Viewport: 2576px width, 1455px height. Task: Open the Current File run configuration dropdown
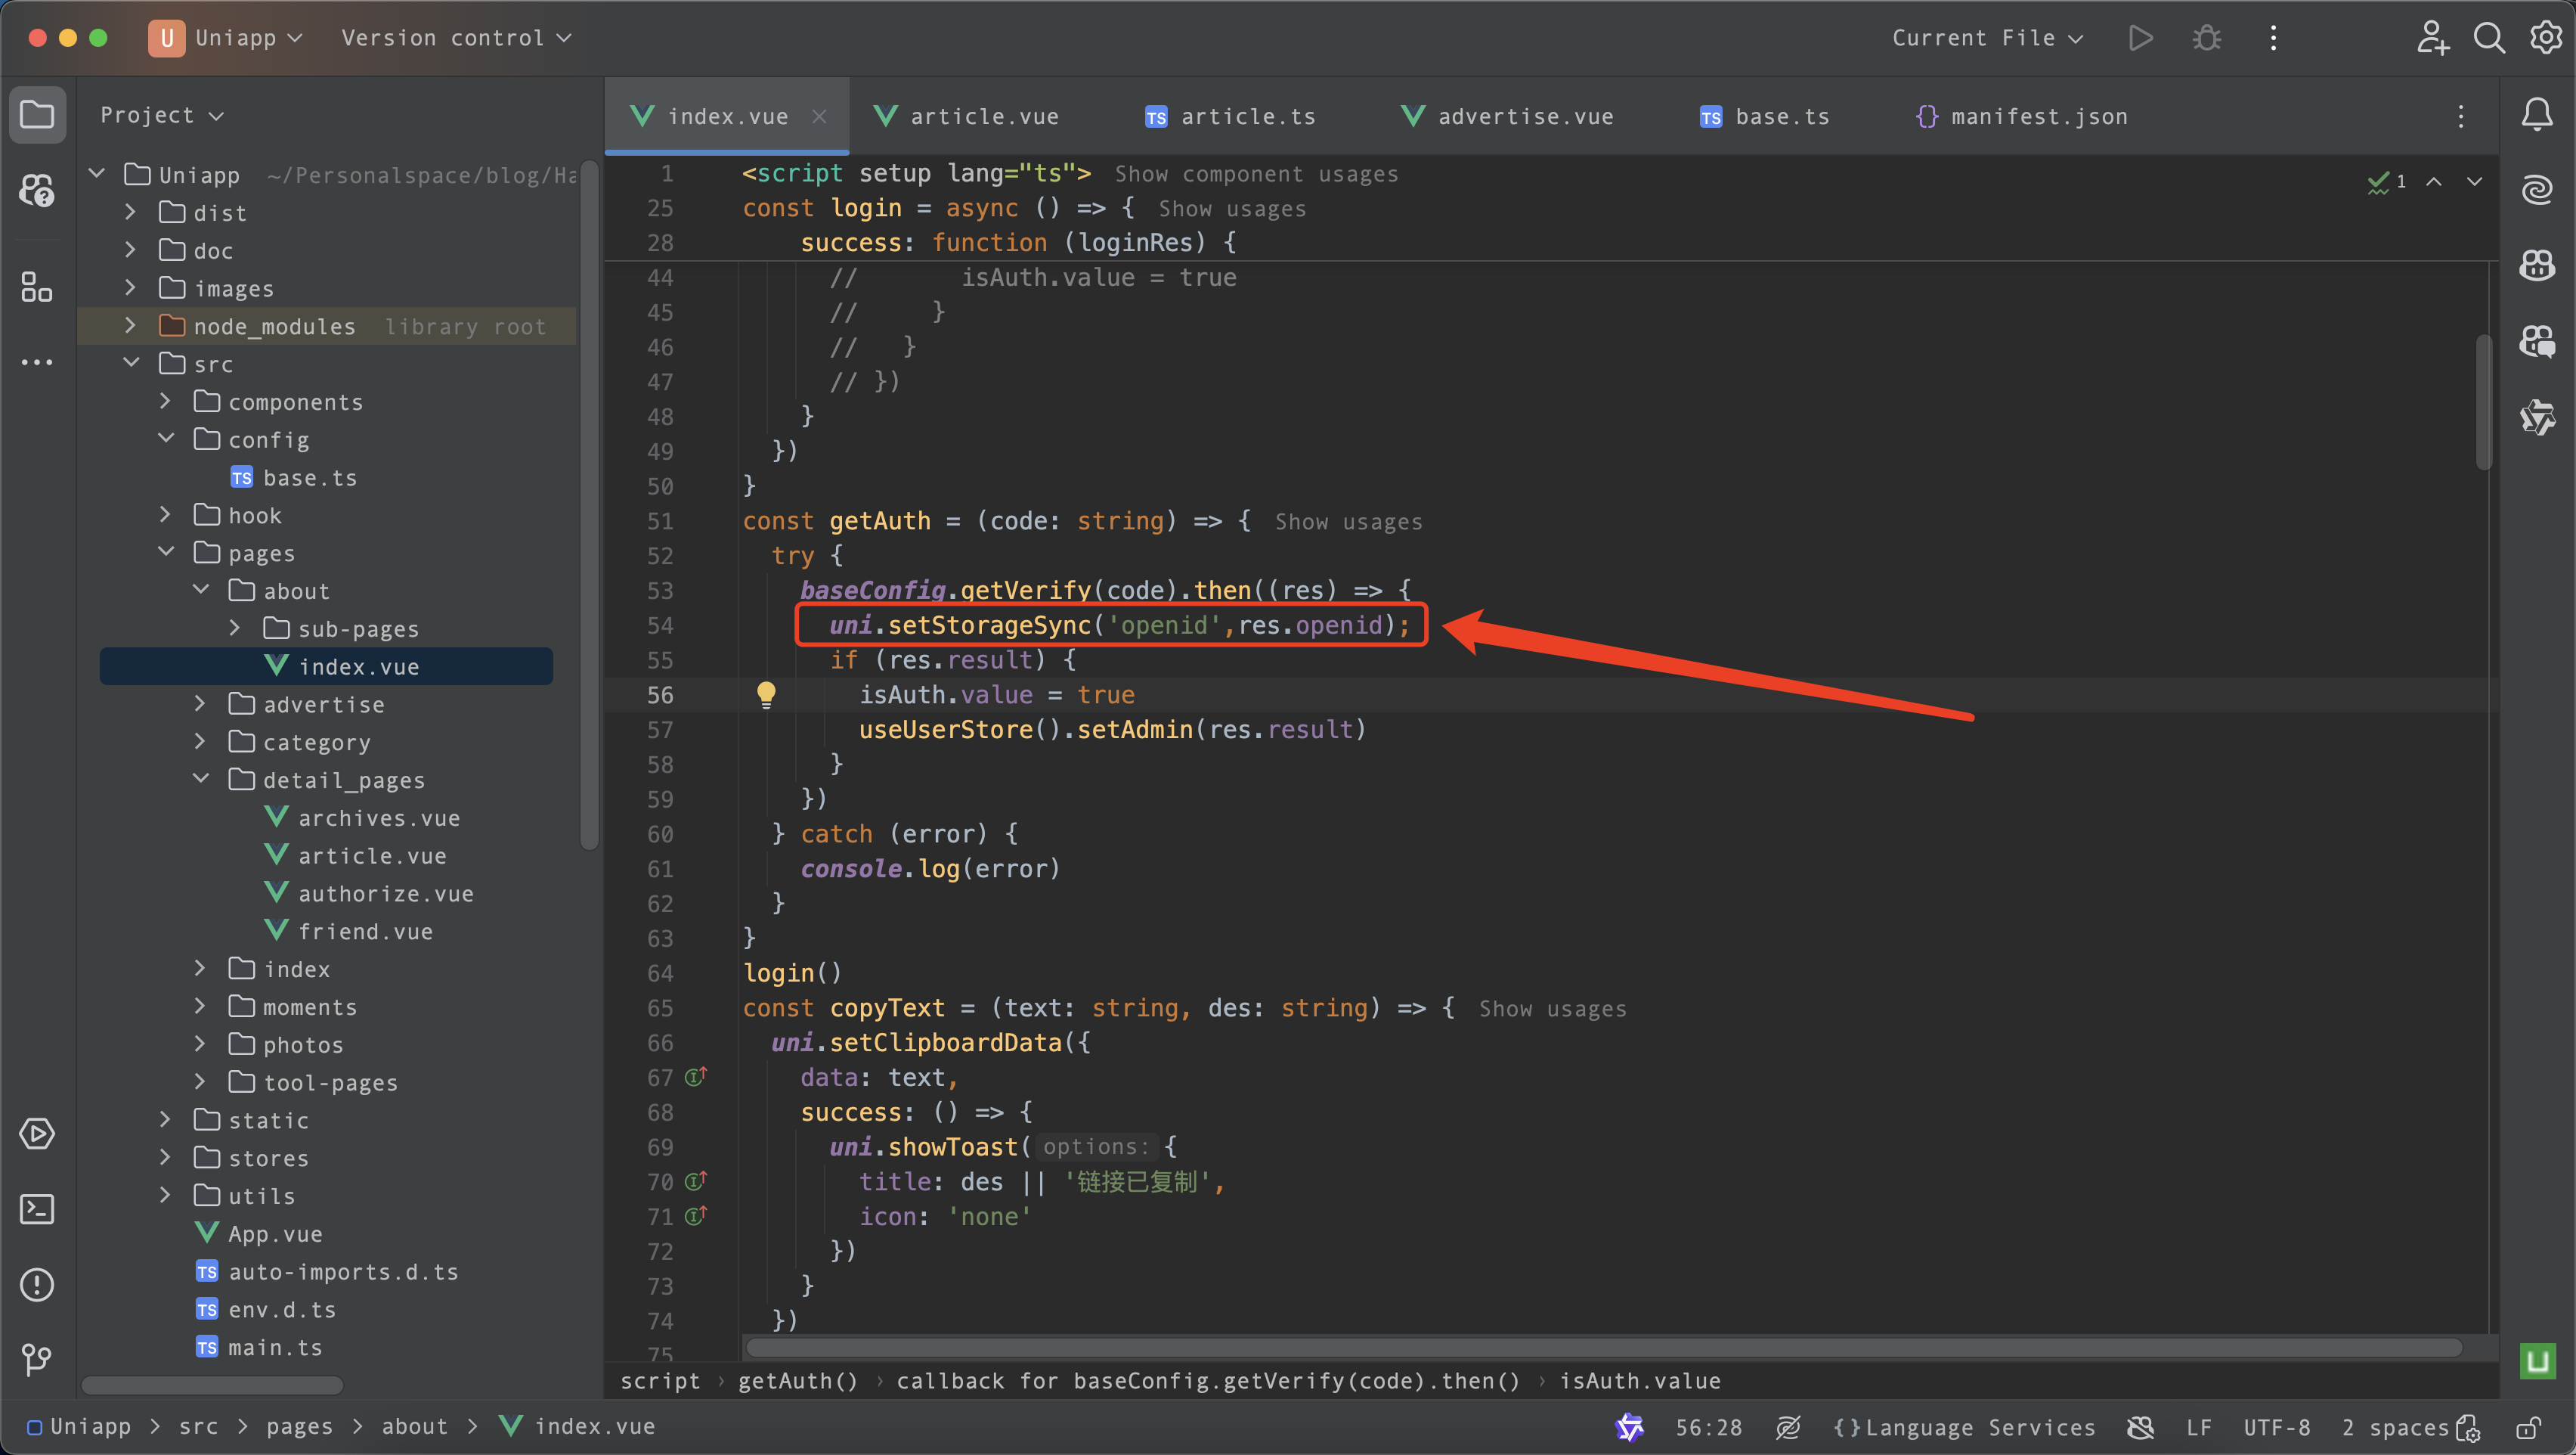pos(1986,38)
